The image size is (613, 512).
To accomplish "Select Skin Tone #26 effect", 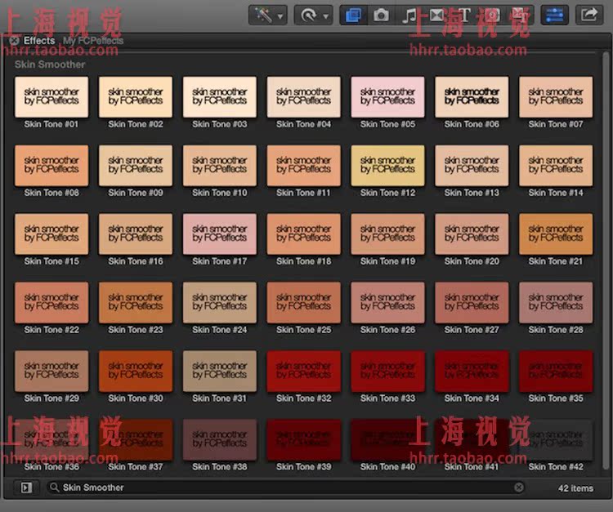I will click(x=387, y=303).
